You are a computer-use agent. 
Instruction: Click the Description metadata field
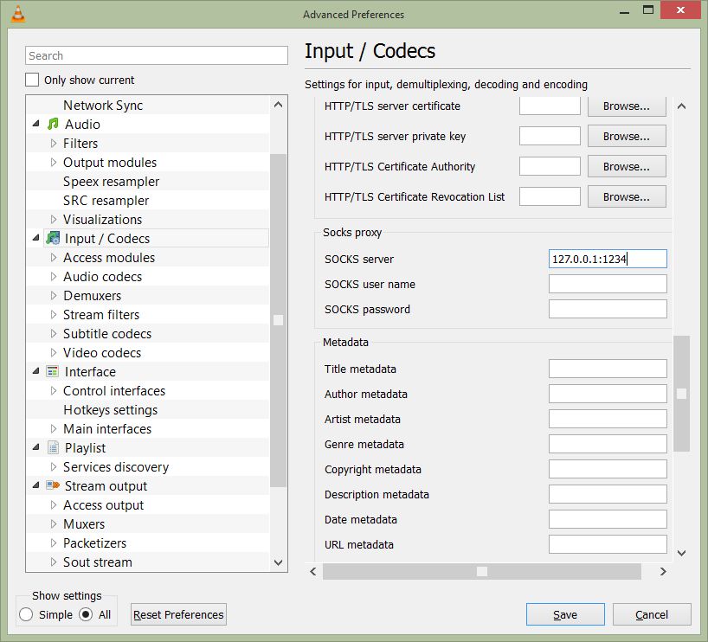[x=608, y=494]
